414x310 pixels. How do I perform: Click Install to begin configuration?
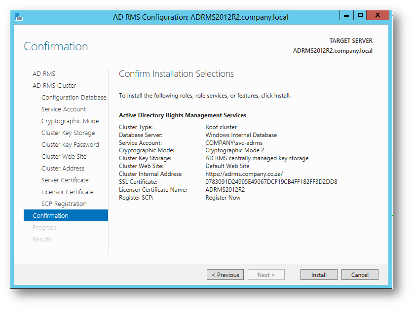click(319, 275)
